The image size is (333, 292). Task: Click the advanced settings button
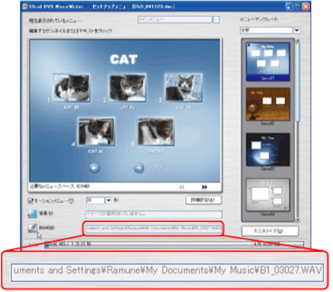click(x=204, y=200)
